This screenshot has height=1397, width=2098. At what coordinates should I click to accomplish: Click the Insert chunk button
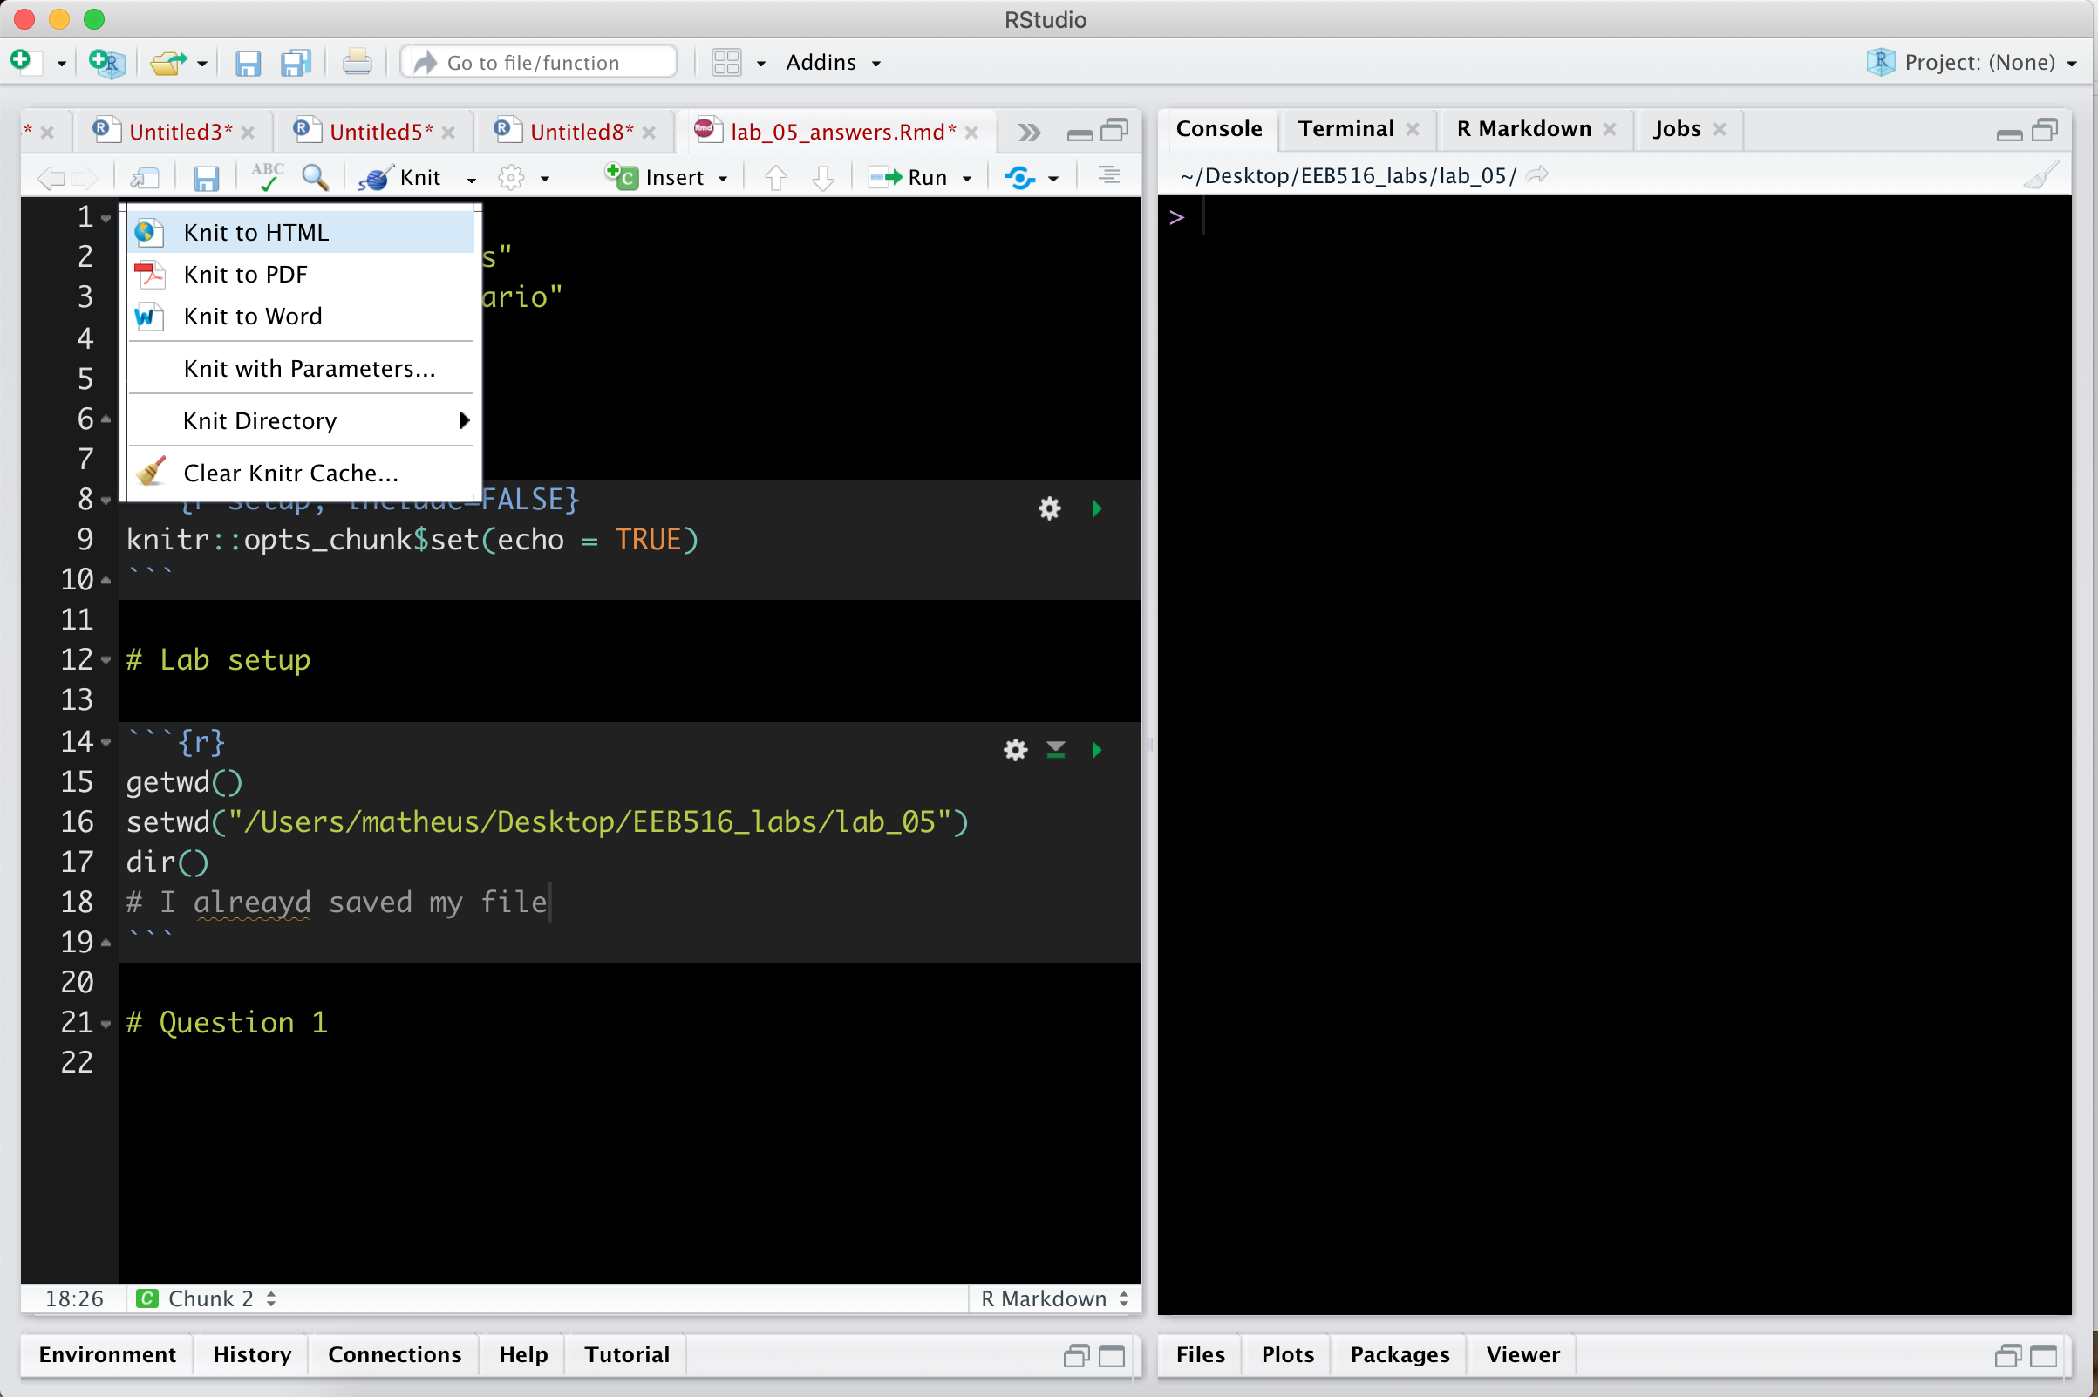pos(664,177)
